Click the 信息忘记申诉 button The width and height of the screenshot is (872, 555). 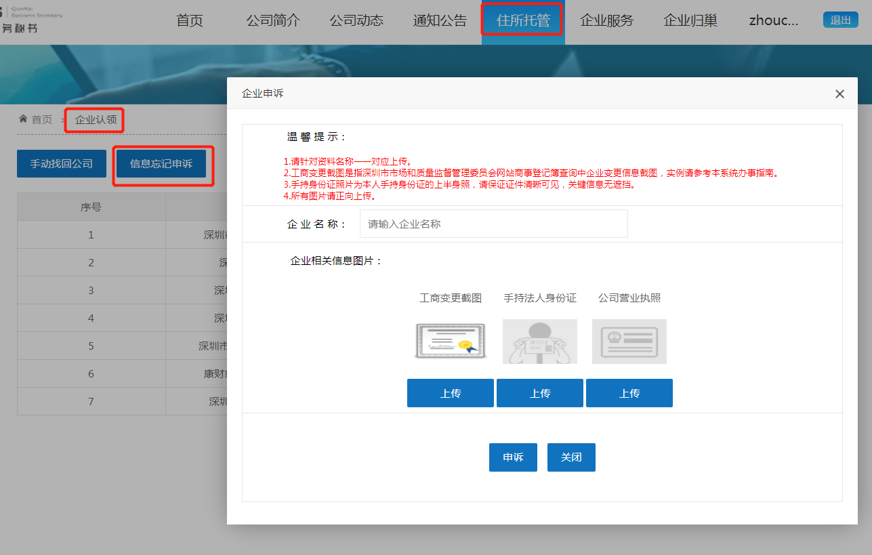pyautogui.click(x=161, y=163)
